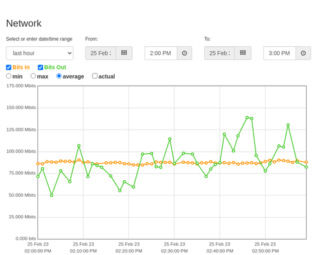The height and width of the screenshot is (255, 317).
Task: Open the 'last hour' time range dropdown
Action: click(40, 53)
